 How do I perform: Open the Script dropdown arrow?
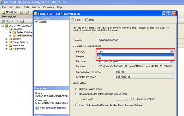[83, 20]
